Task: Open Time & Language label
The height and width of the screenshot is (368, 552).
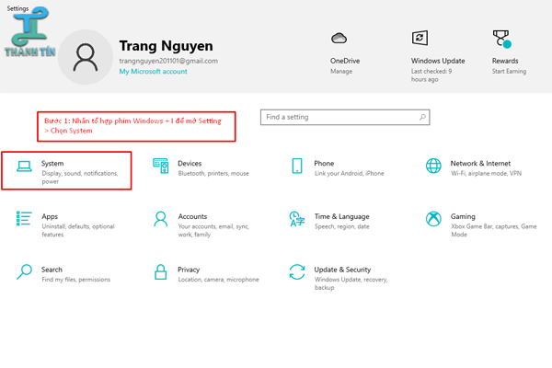Action: point(342,216)
